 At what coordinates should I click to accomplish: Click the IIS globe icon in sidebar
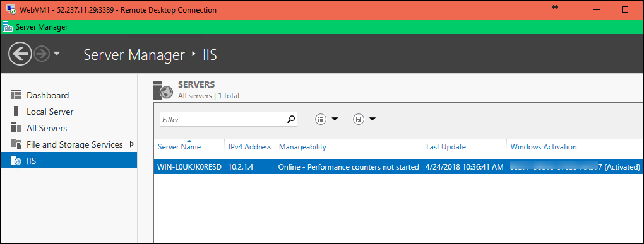coord(16,161)
